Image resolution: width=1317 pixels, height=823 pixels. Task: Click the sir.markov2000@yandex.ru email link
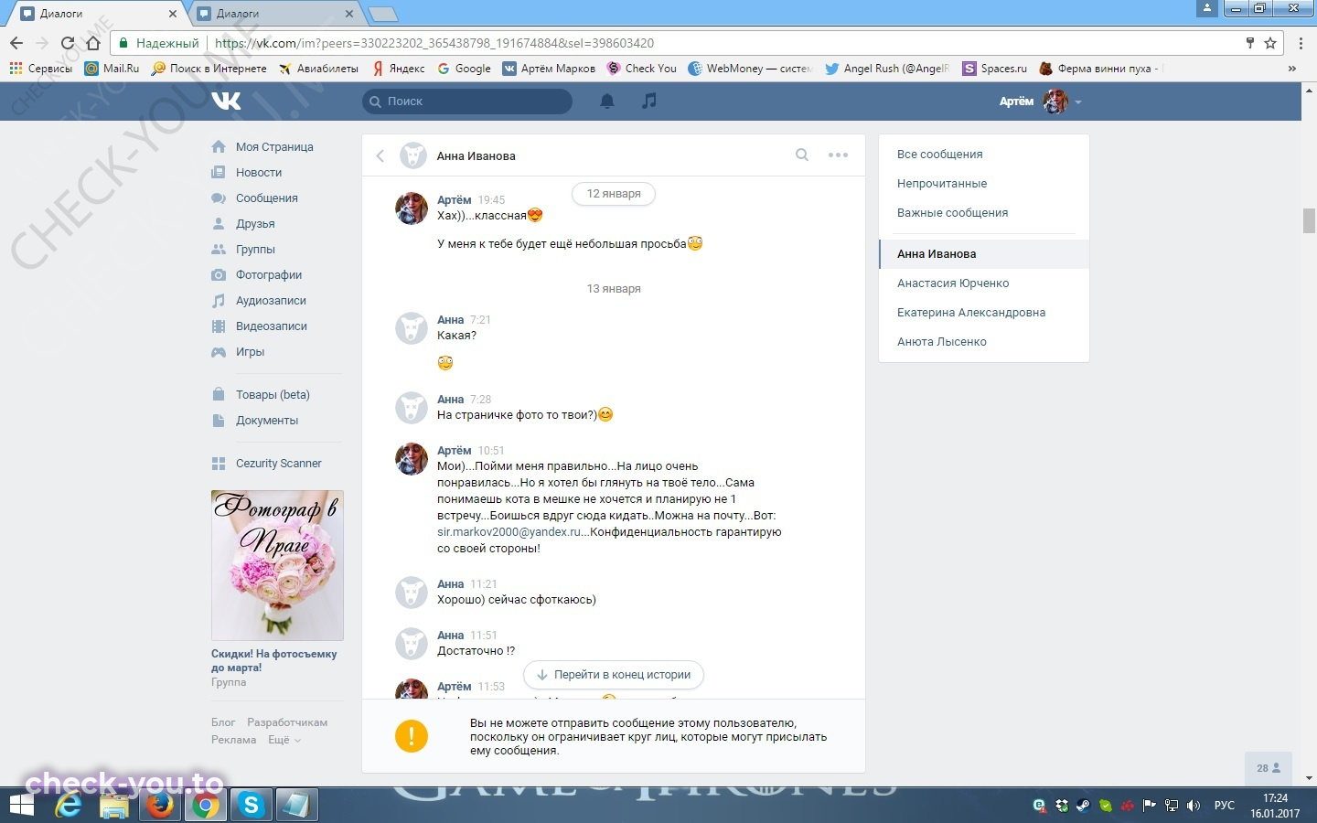click(x=509, y=531)
